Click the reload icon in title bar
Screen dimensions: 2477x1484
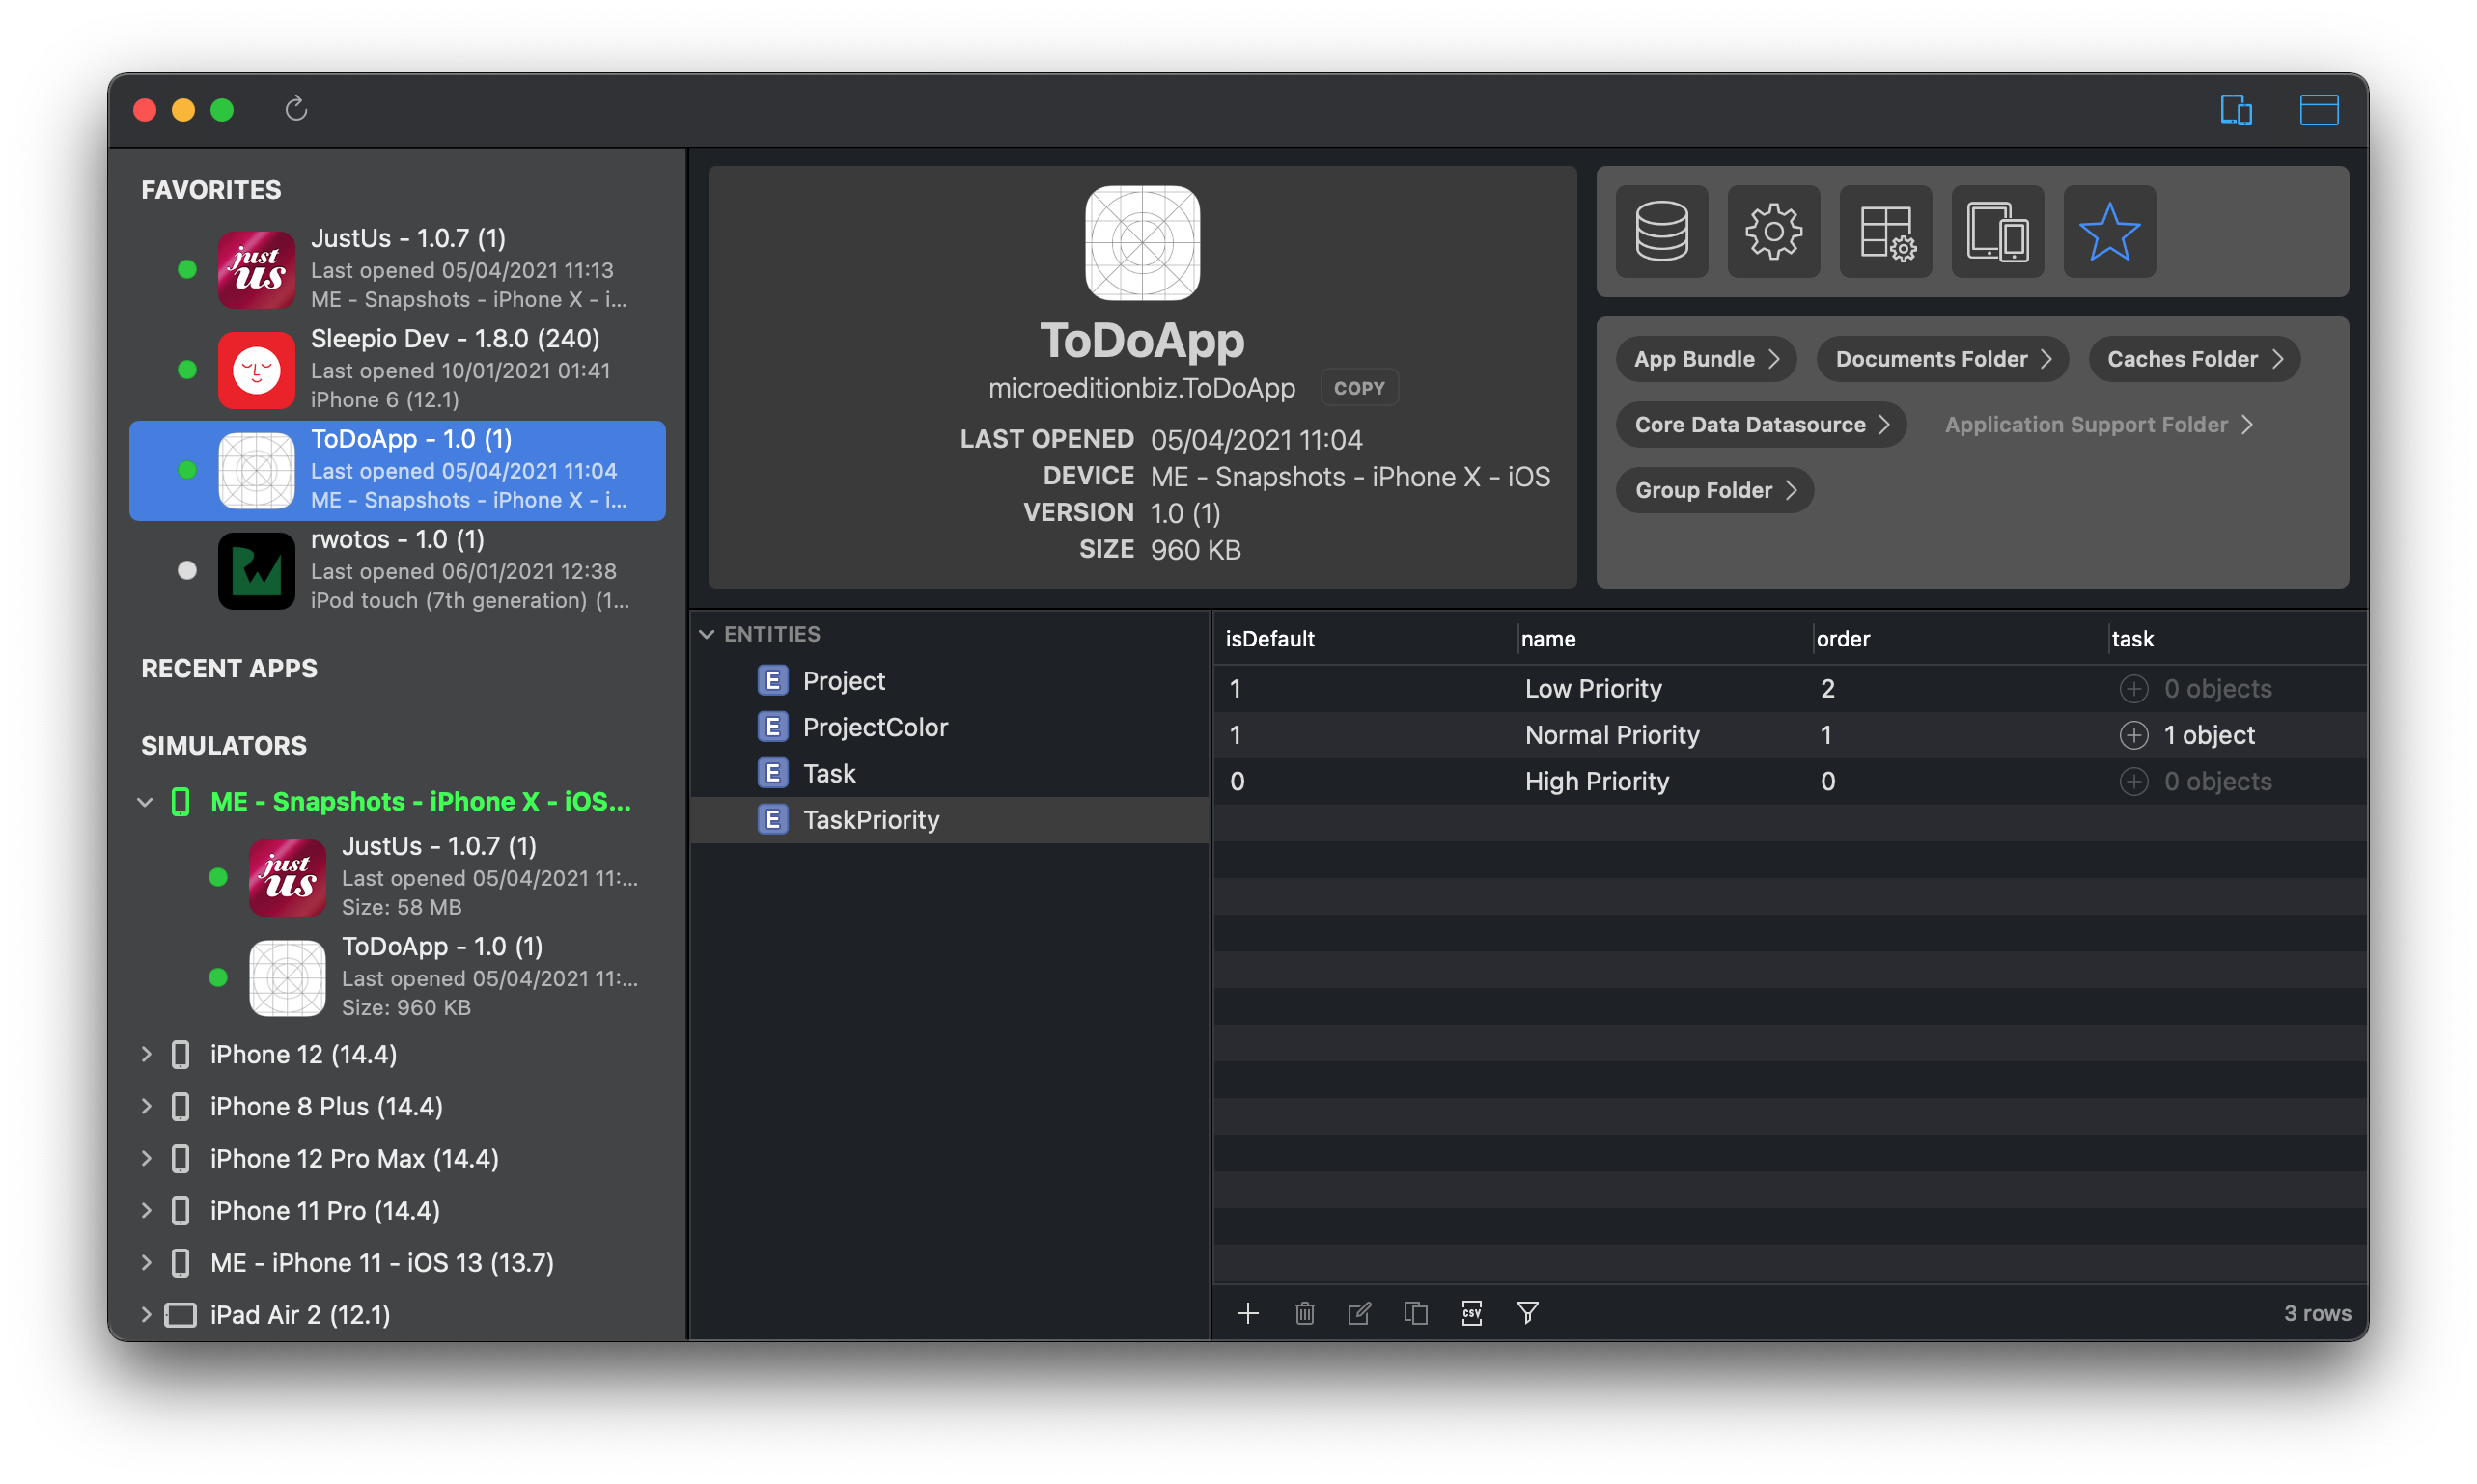(296, 109)
